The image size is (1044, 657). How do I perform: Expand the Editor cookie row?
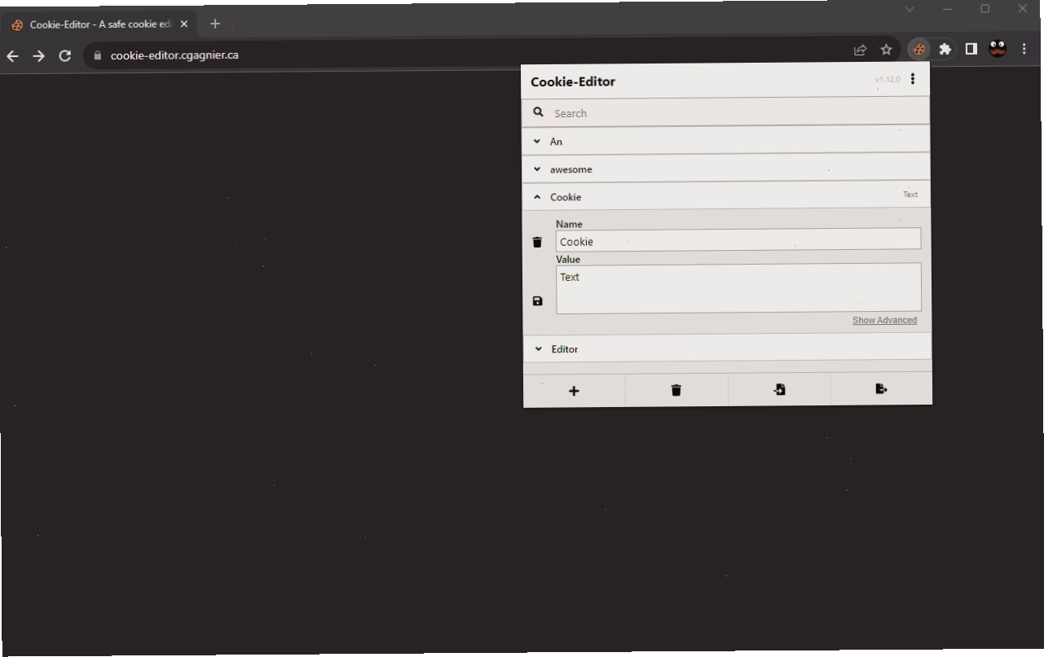727,348
